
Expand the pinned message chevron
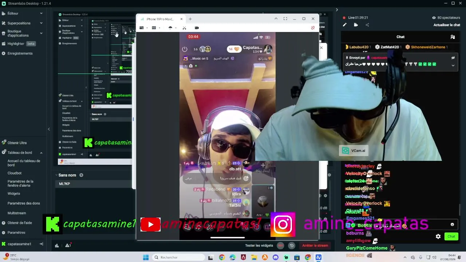pos(453,65)
